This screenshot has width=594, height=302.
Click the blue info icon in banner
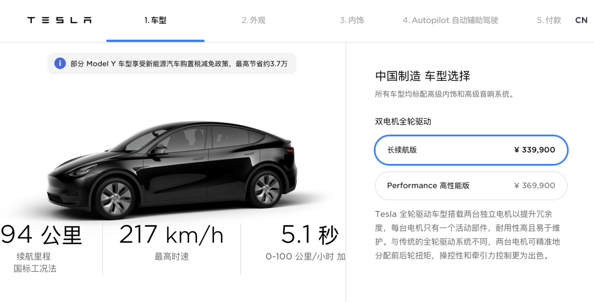(x=60, y=63)
